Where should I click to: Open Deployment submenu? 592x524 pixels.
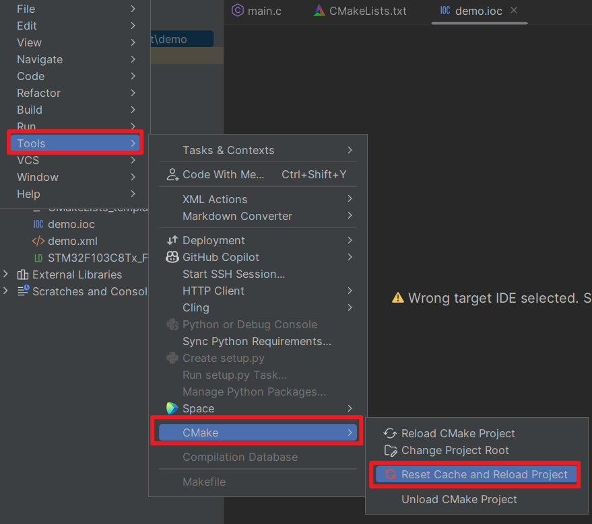click(258, 240)
